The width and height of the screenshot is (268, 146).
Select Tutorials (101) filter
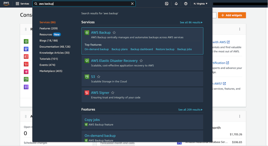tap(49, 59)
